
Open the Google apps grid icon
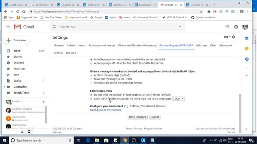point(227,27)
